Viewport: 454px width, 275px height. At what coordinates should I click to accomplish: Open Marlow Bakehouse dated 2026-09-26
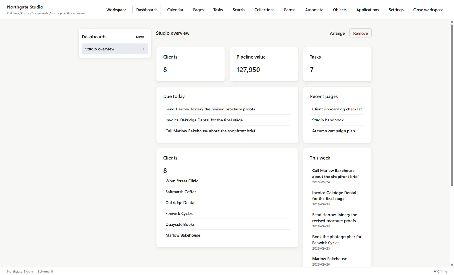[337, 261]
